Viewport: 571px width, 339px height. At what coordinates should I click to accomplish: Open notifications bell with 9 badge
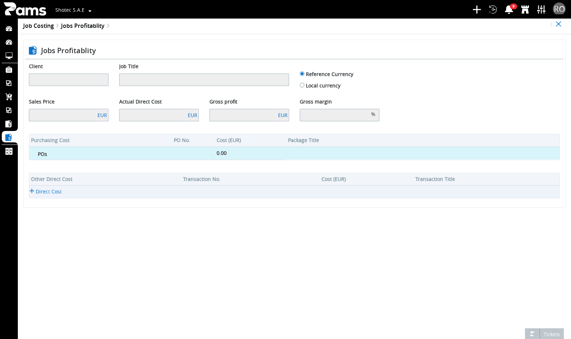pos(509,9)
